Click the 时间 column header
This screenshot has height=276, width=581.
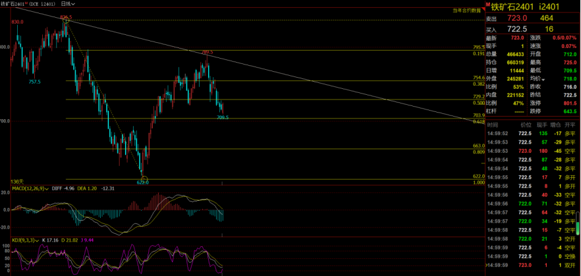pyautogui.click(x=492, y=125)
